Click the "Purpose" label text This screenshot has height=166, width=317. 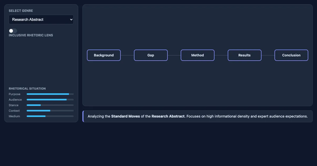tap(15, 94)
